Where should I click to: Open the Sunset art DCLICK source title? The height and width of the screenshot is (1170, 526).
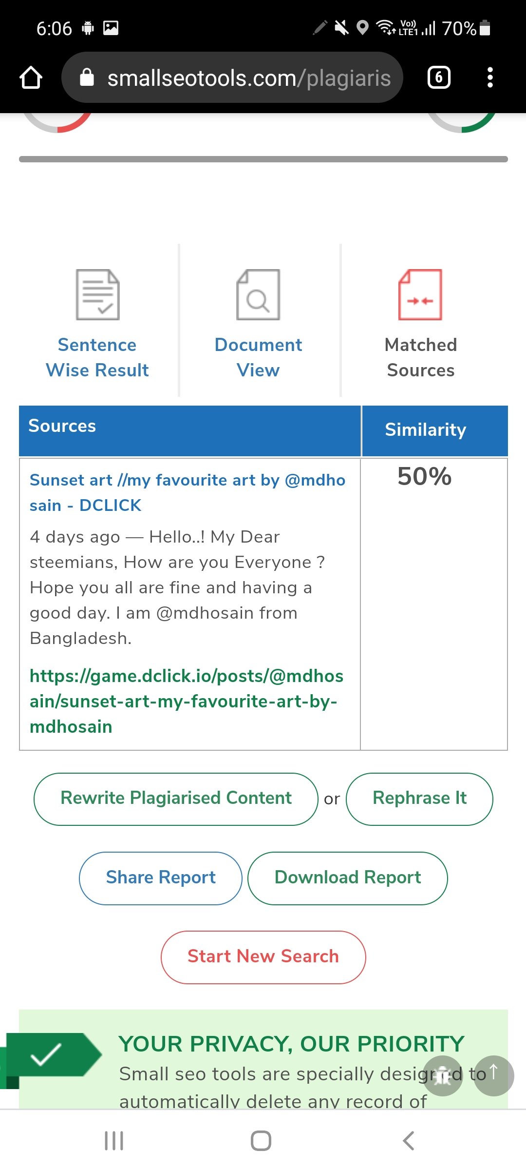click(x=188, y=492)
